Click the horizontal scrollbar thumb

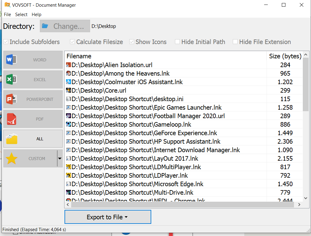point(183,204)
